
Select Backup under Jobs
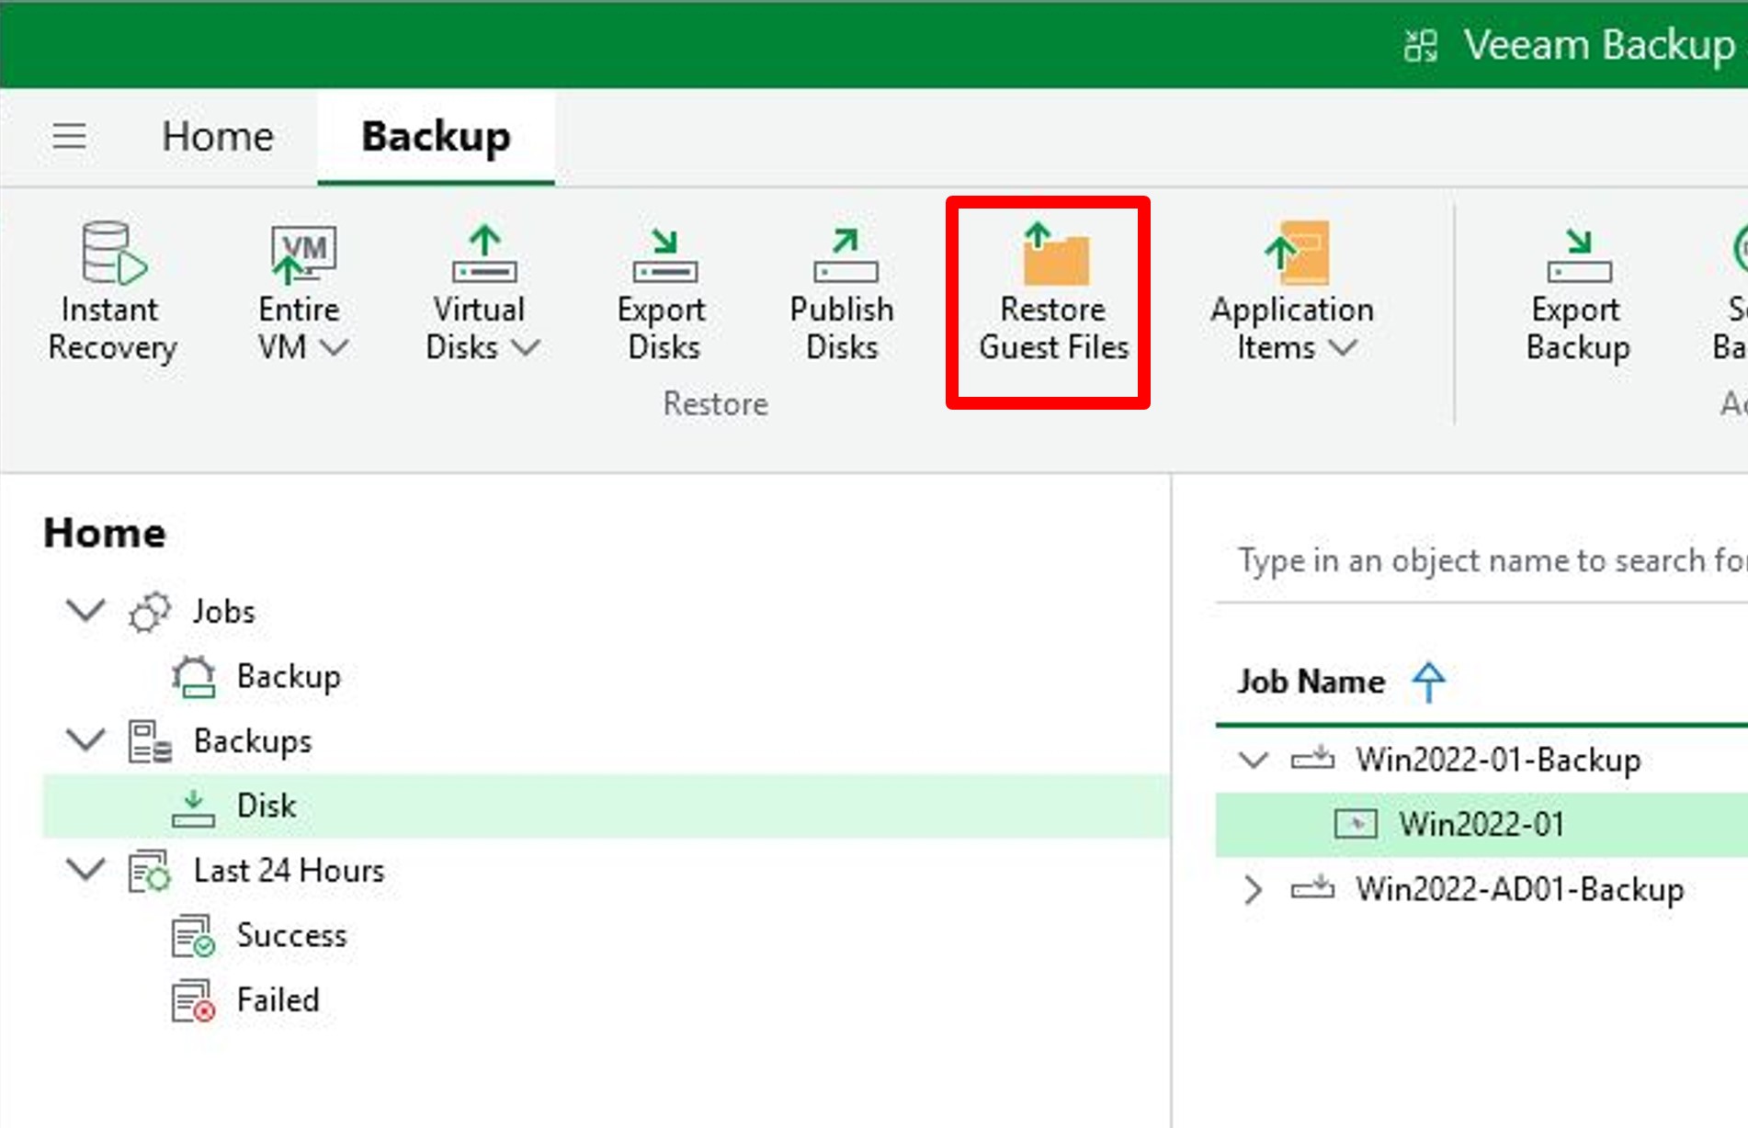click(289, 676)
